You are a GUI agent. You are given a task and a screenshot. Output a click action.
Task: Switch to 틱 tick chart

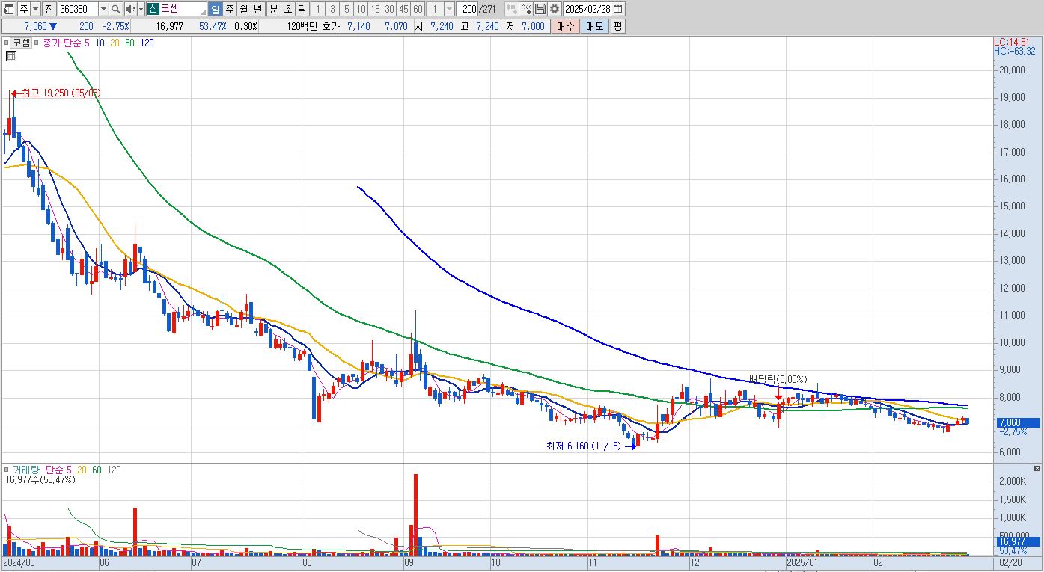coord(301,9)
